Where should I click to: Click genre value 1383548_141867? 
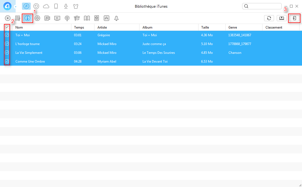tap(240, 35)
